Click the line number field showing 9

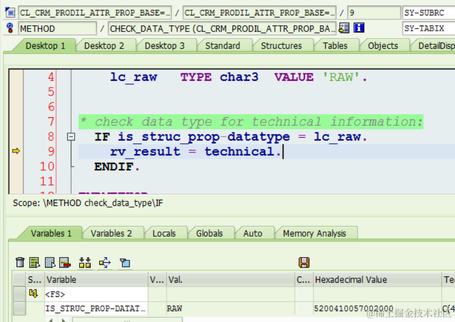click(x=374, y=13)
